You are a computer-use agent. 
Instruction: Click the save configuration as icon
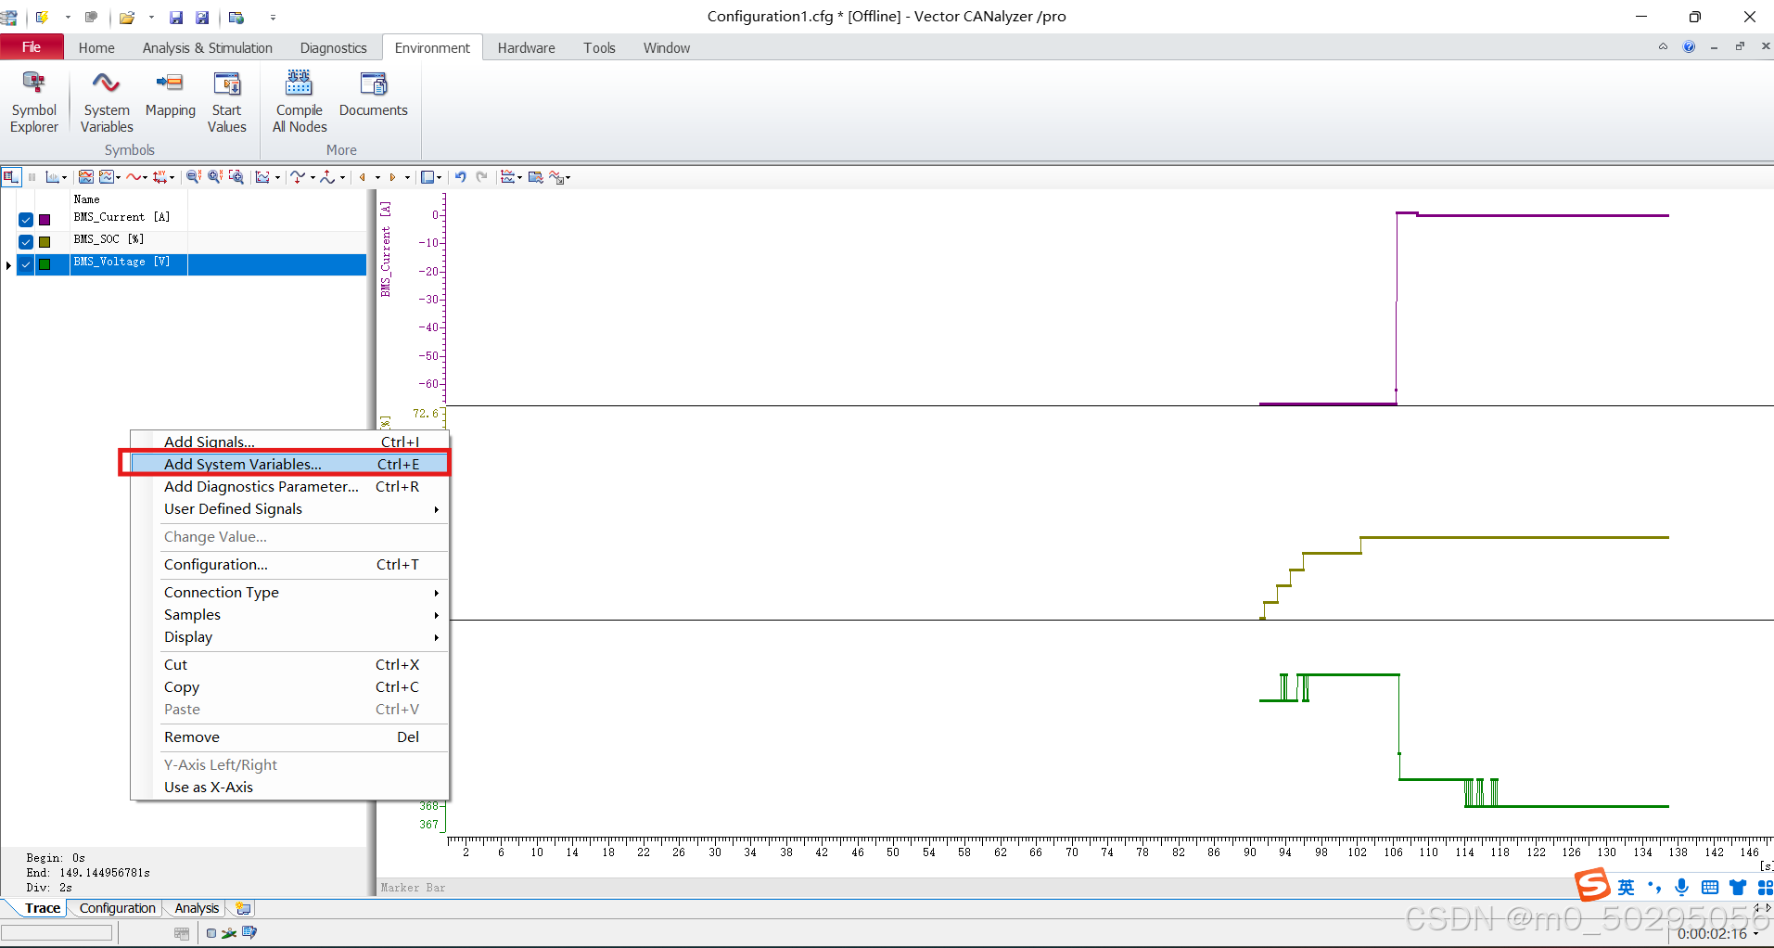point(201,17)
